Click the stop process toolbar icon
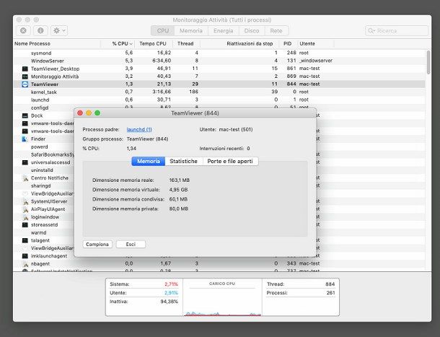Image resolution: width=440 pixels, height=337 pixels. 23,30
